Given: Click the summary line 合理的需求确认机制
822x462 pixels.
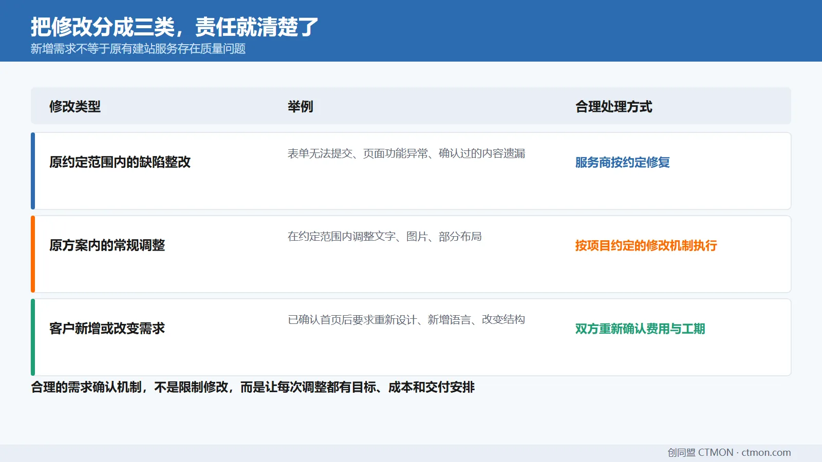Looking at the screenshot, I should [253, 387].
